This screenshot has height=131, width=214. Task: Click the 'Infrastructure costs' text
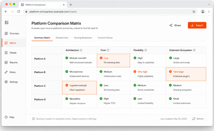(112, 76)
